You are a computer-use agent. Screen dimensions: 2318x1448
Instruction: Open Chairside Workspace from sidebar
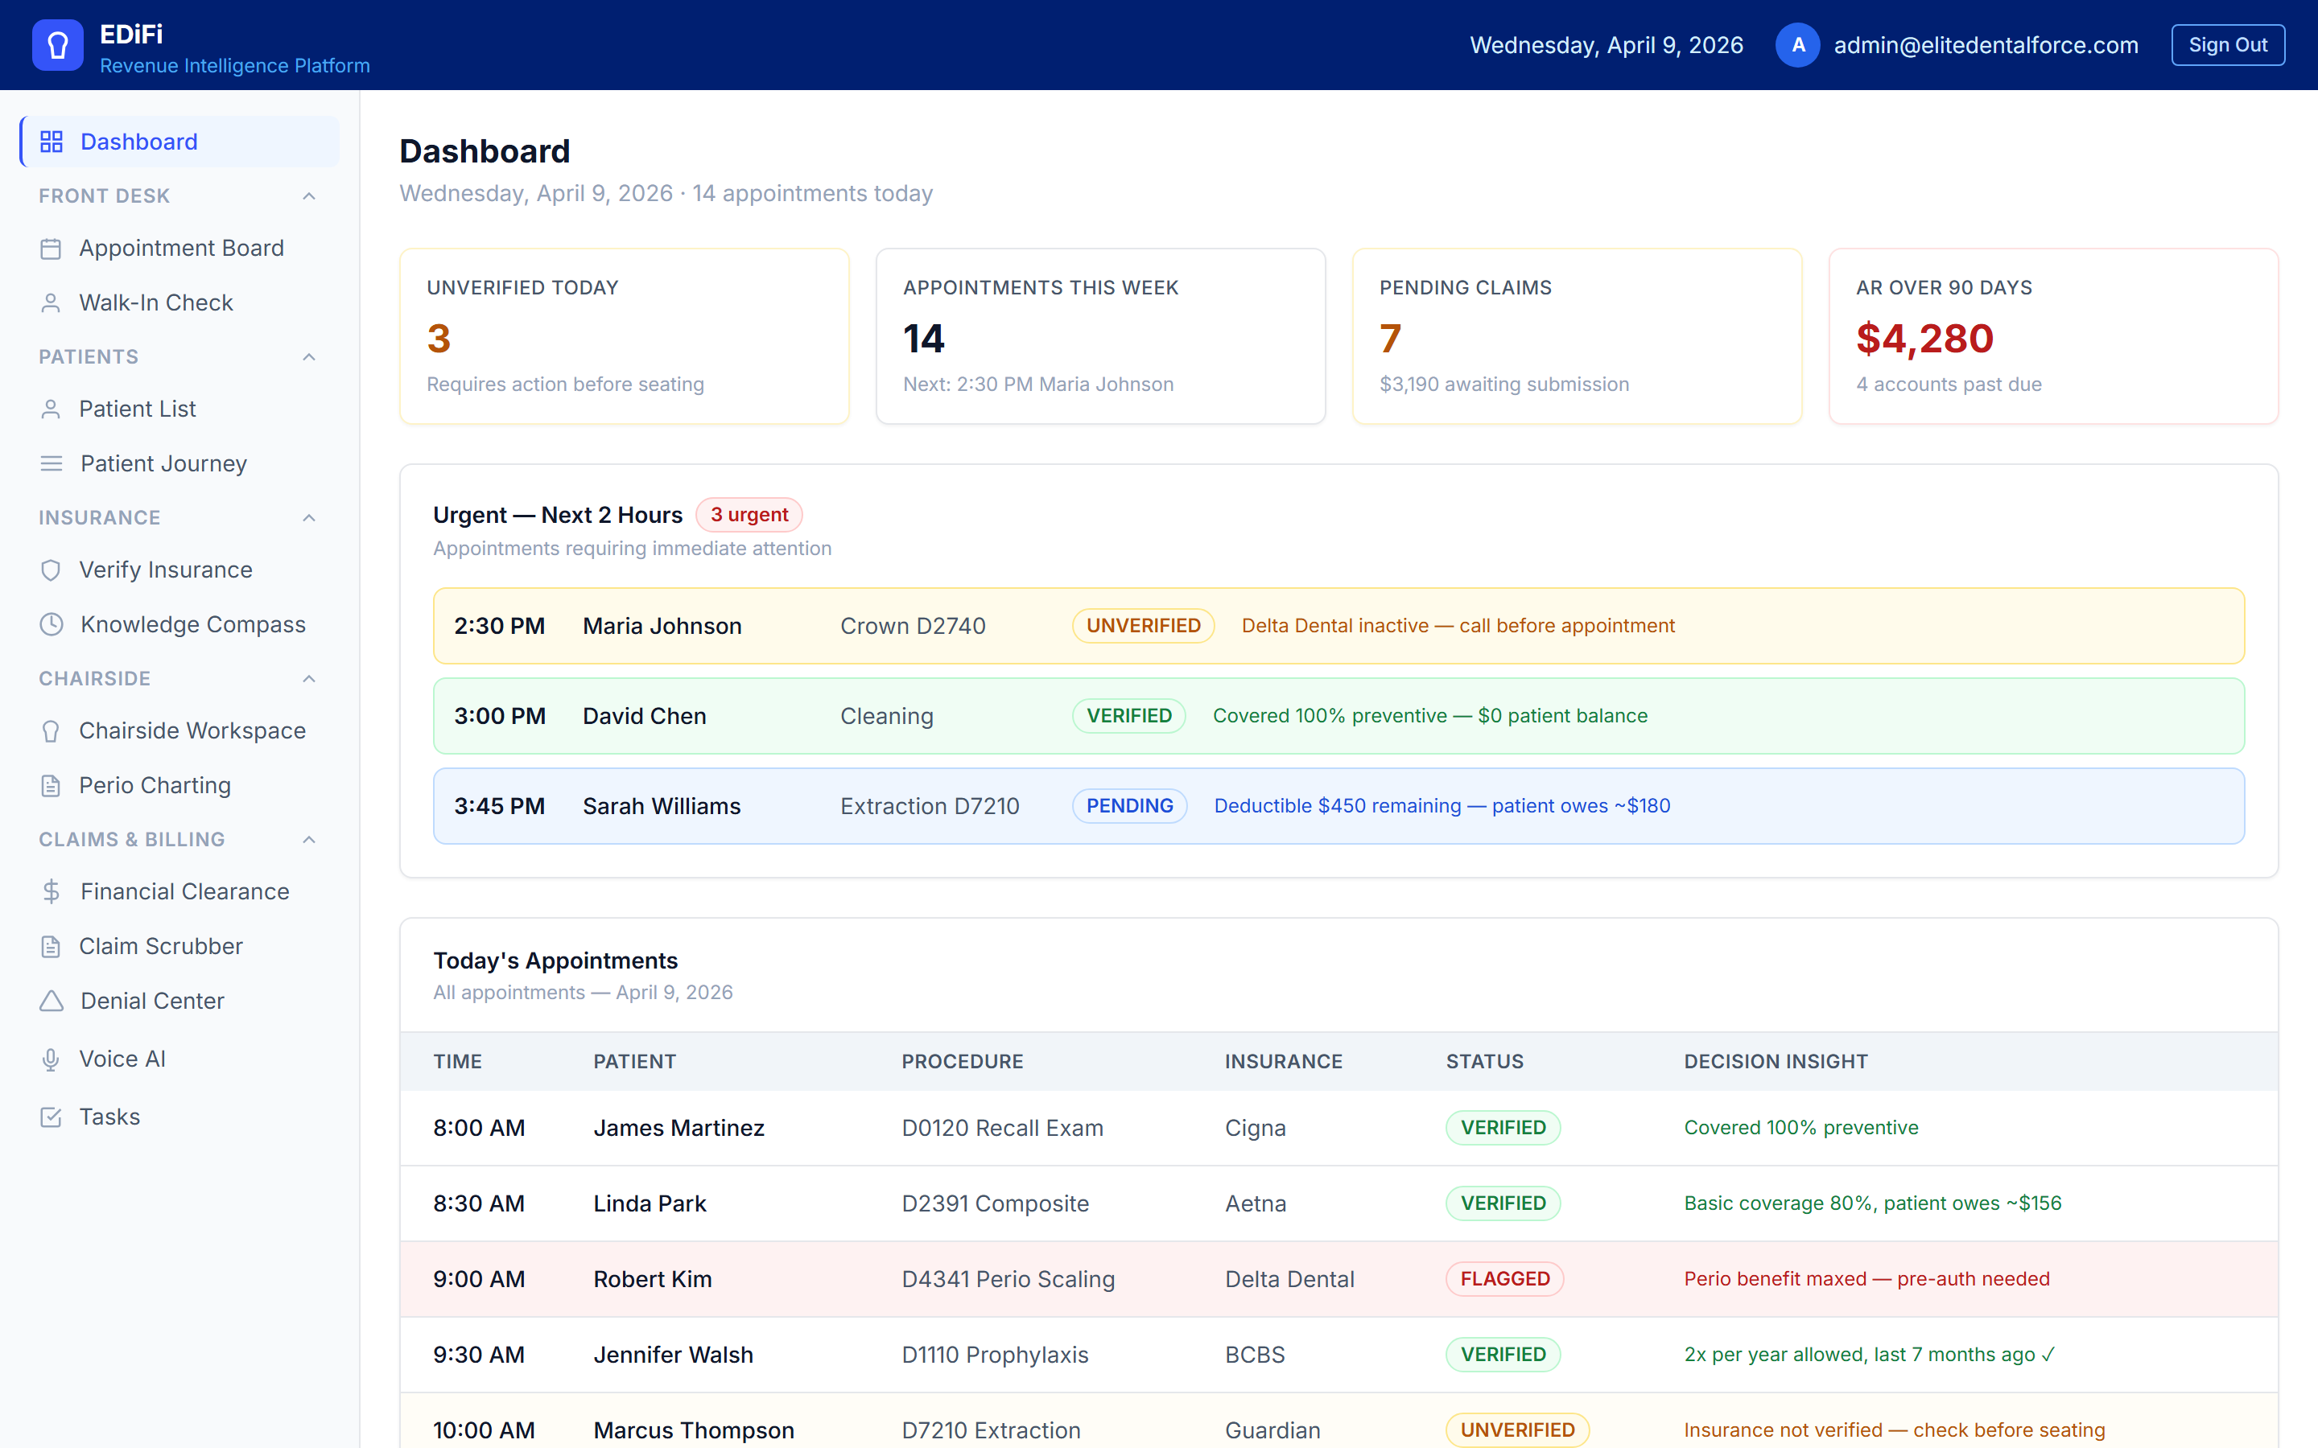pyautogui.click(x=192, y=730)
